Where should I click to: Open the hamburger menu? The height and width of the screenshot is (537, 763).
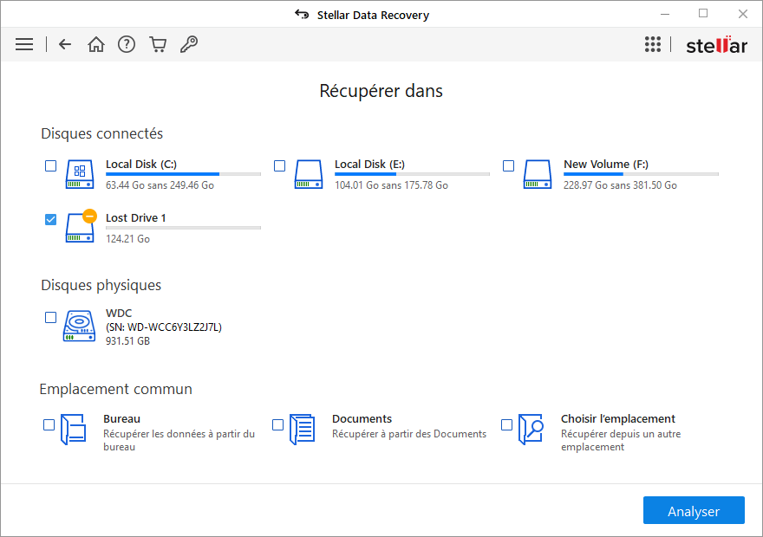(24, 45)
